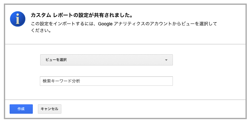Focus the 検索キーワード分析 name field
This screenshot has width=250, height=123.
click(x=106, y=81)
